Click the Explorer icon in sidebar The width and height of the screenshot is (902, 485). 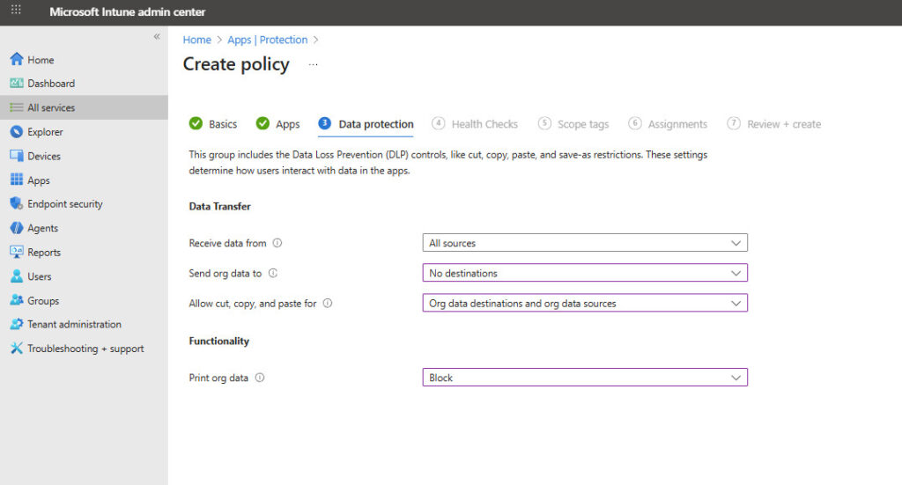click(16, 132)
